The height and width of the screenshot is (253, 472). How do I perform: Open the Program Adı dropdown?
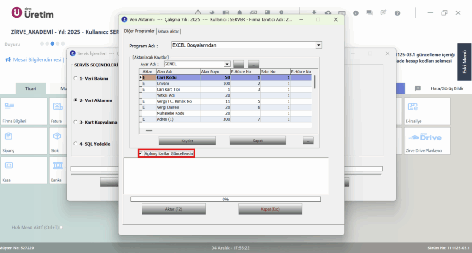click(319, 45)
